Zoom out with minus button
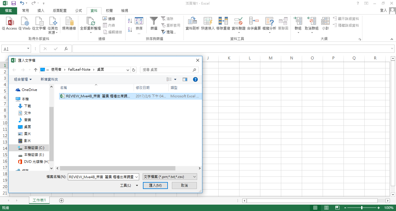The image size is (396, 211). (x=345, y=208)
